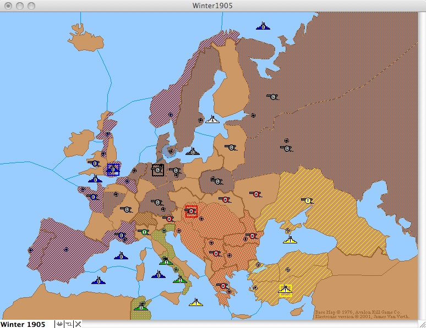Select the English fleet in the English Channel
The image size is (426, 328).
click(95, 179)
